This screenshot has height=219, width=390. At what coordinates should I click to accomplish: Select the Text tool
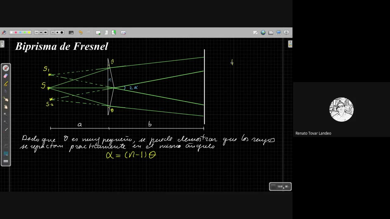coord(6,146)
